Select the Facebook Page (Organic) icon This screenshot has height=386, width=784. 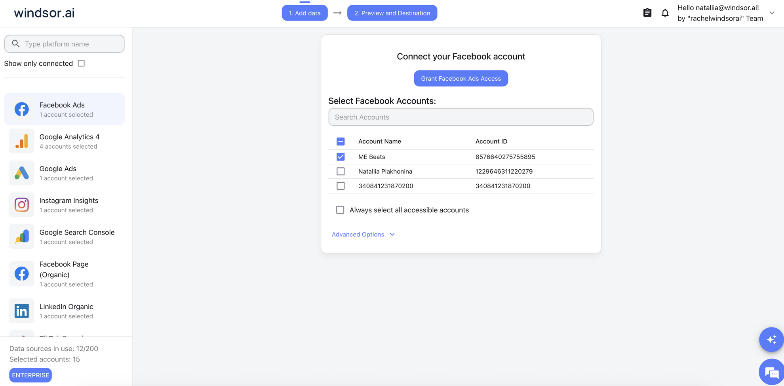(x=22, y=274)
